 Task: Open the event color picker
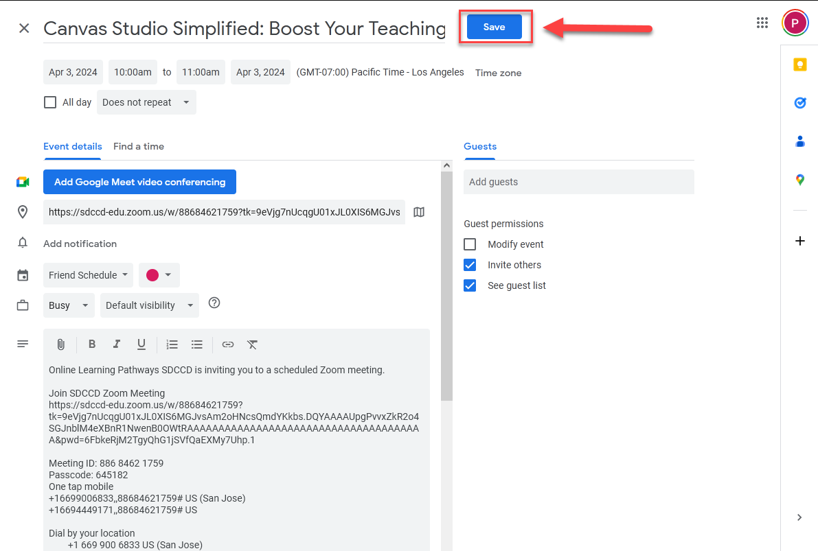[159, 275]
